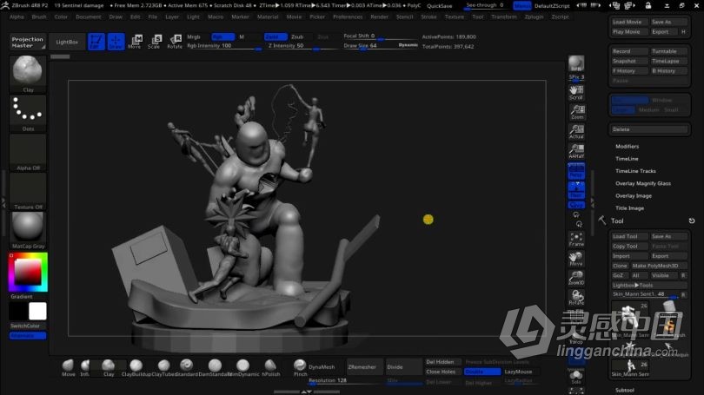Screen dimensions: 704x395
Task: Expand the Overlay Magnify Glass section
Action: [643, 183]
